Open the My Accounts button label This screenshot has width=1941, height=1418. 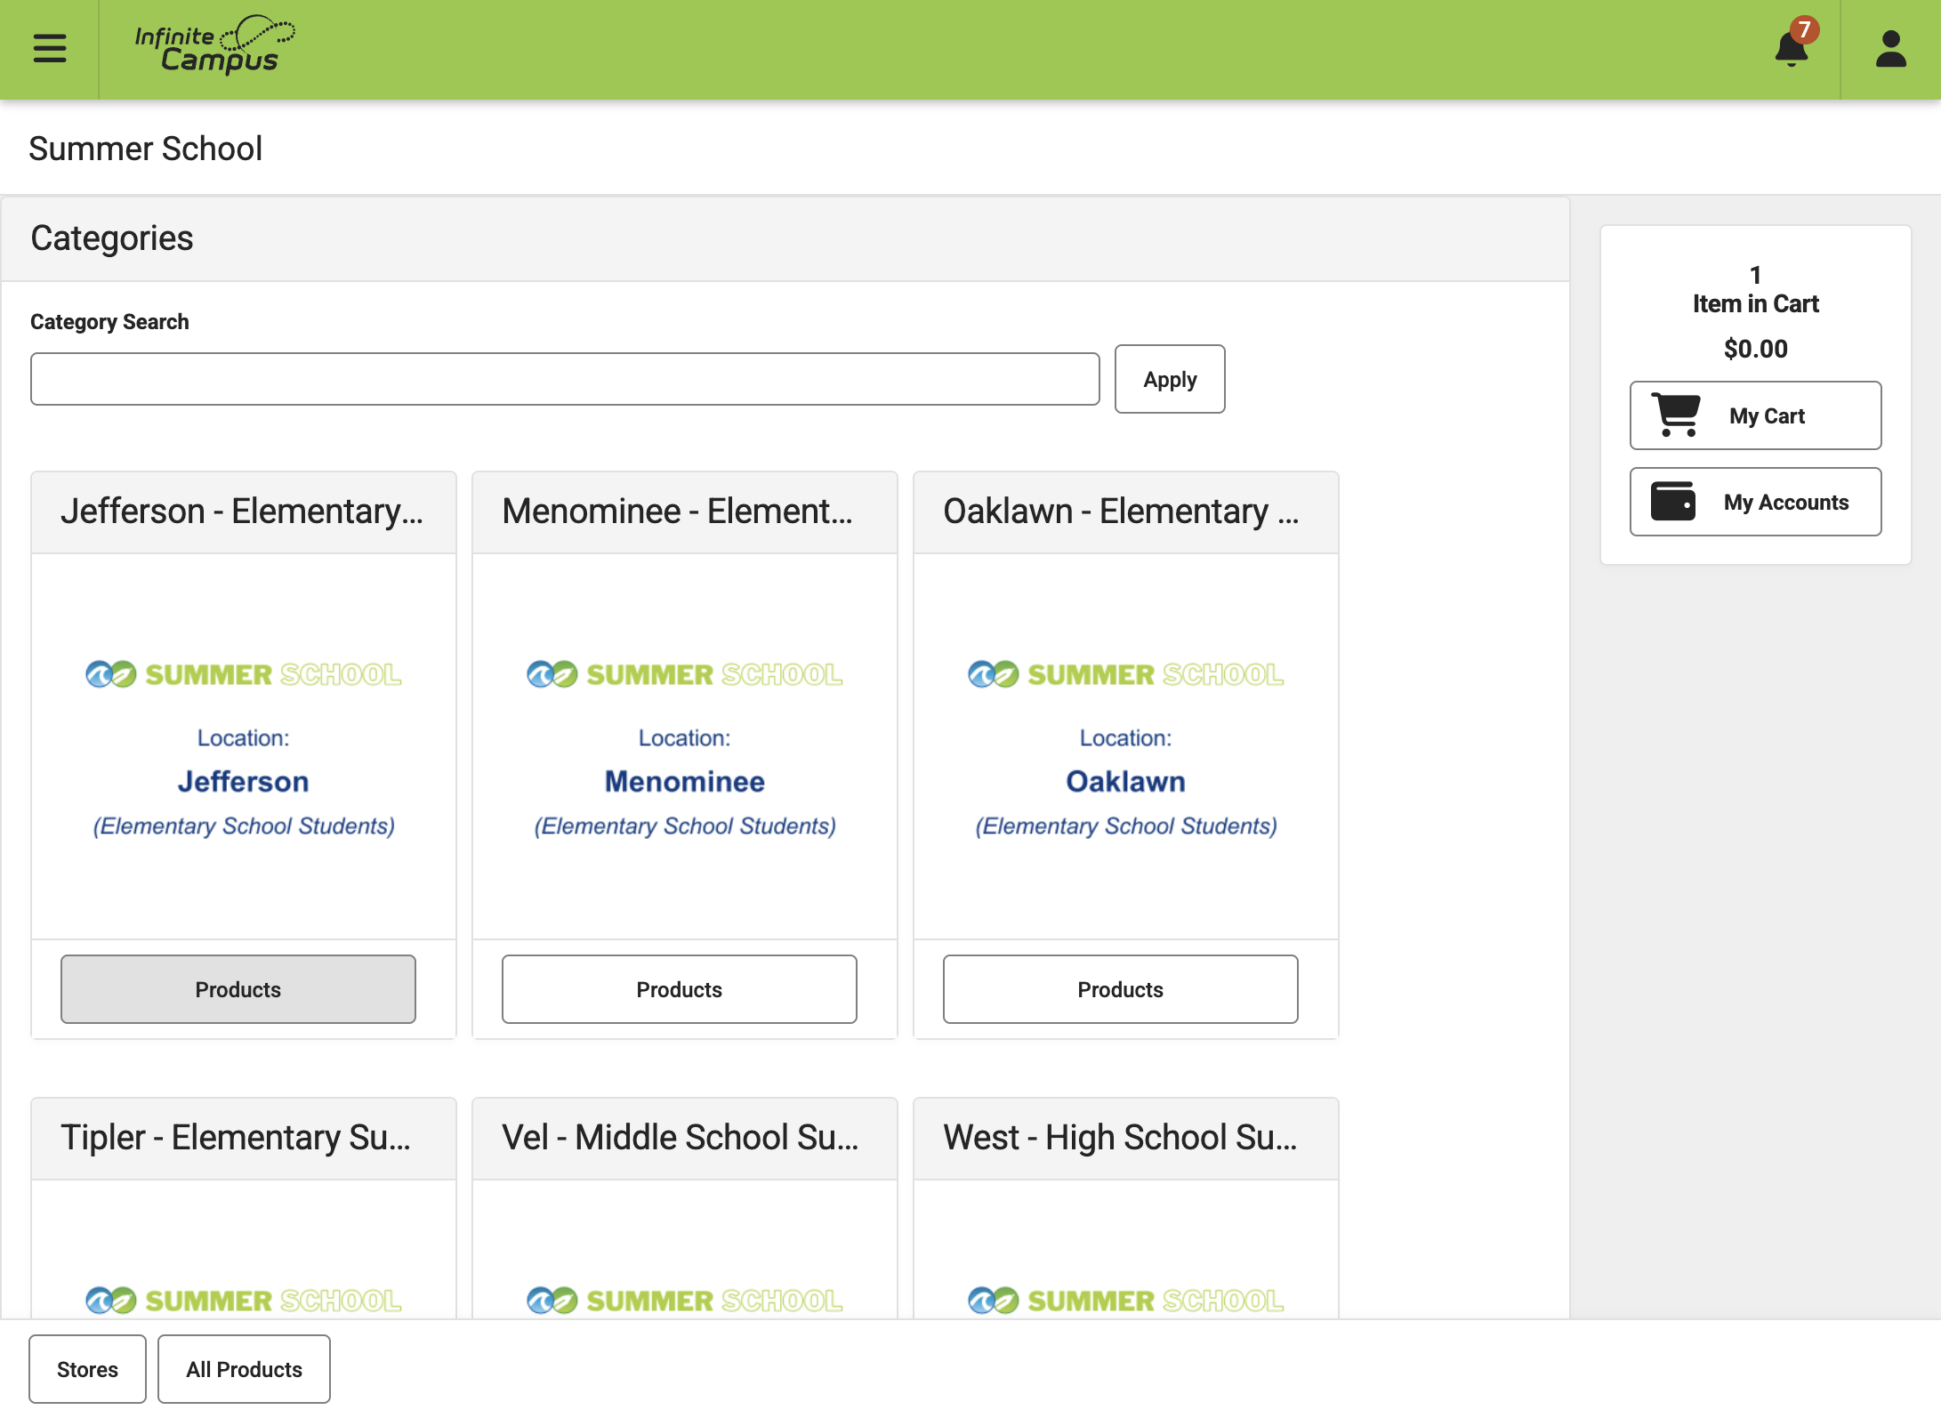click(x=1786, y=502)
